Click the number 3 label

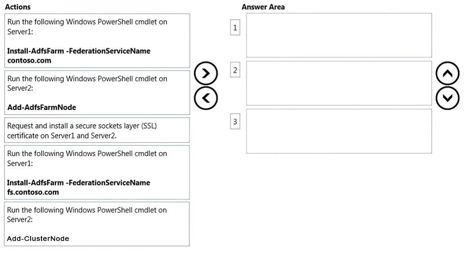(235, 121)
